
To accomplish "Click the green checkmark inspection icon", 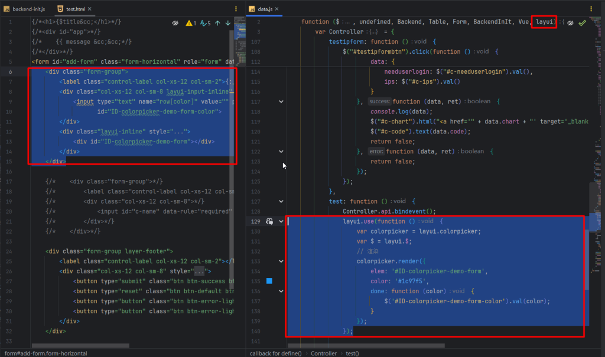I will (x=582, y=22).
